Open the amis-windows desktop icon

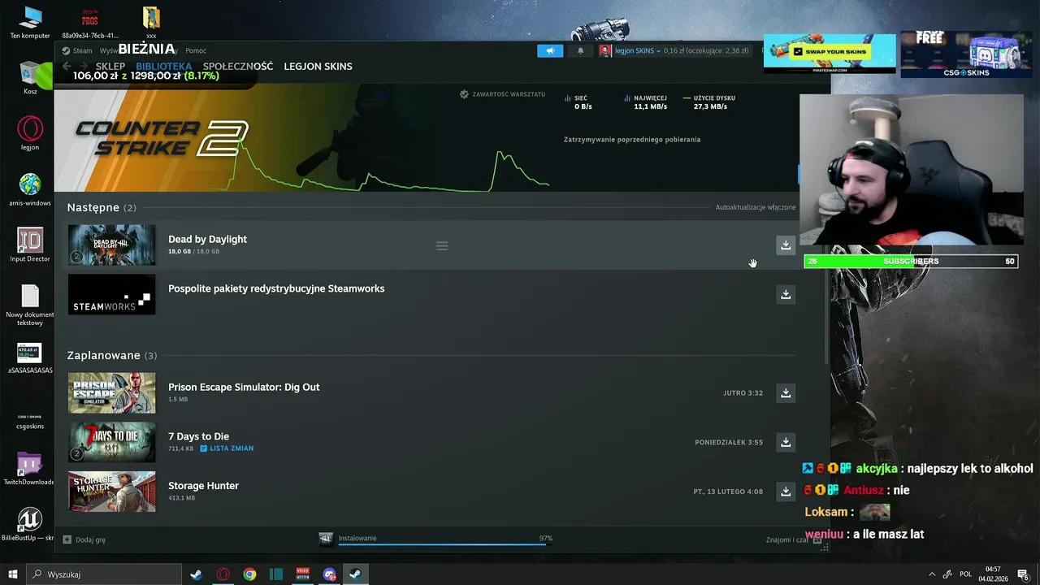(x=30, y=190)
